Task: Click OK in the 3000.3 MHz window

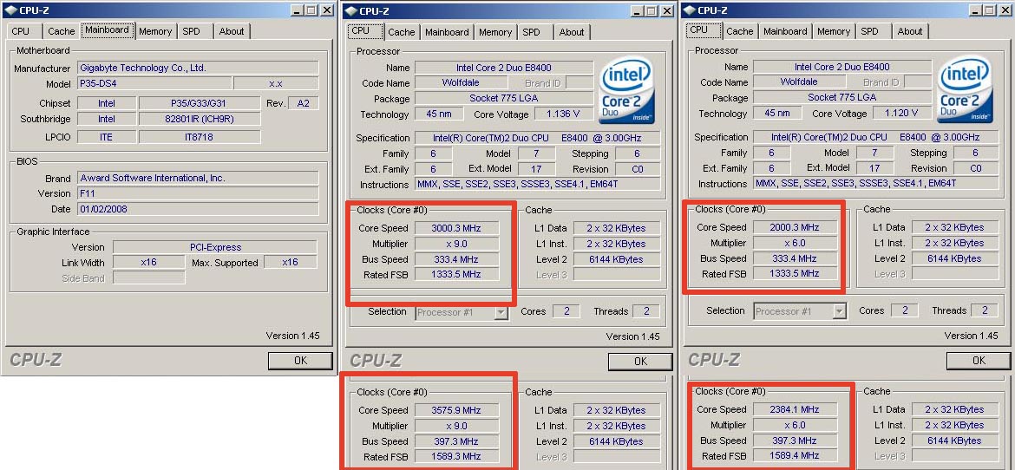Action: tap(640, 362)
